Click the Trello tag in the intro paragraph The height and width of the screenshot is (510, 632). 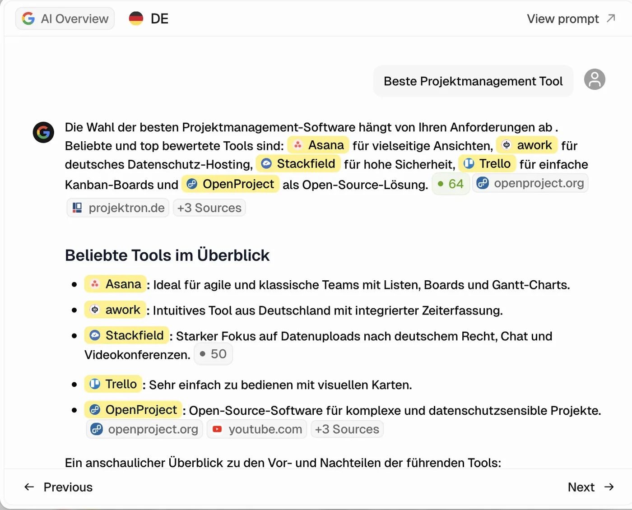point(487,164)
